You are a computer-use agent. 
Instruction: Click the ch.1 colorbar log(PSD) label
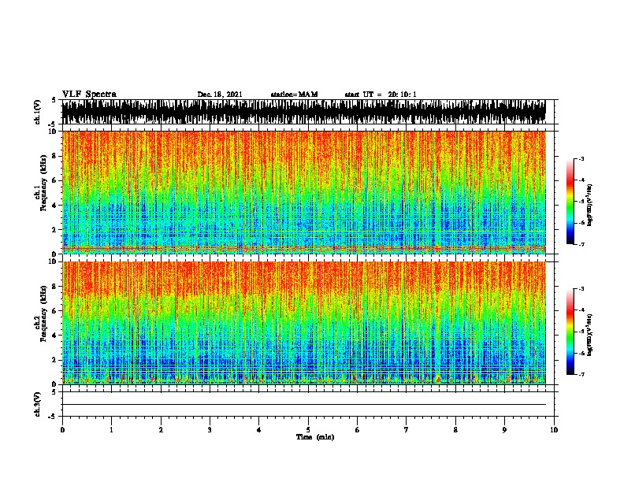pyautogui.click(x=589, y=205)
